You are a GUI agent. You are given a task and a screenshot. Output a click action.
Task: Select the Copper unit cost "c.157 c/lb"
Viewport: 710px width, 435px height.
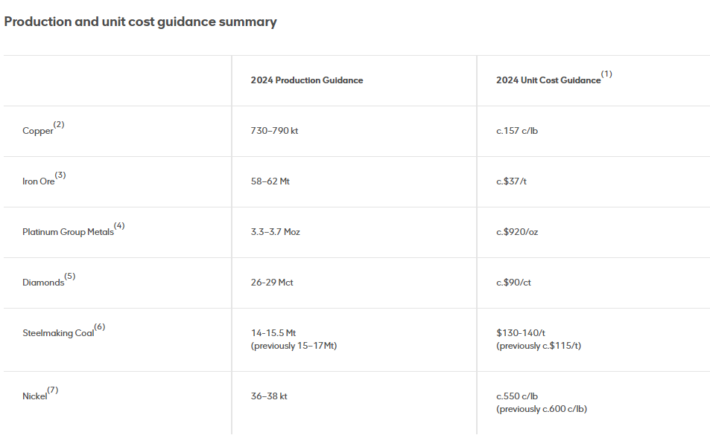(517, 131)
